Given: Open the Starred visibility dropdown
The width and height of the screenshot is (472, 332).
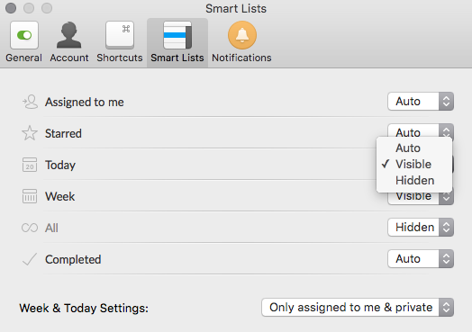Looking at the screenshot, I should pyautogui.click(x=421, y=130).
